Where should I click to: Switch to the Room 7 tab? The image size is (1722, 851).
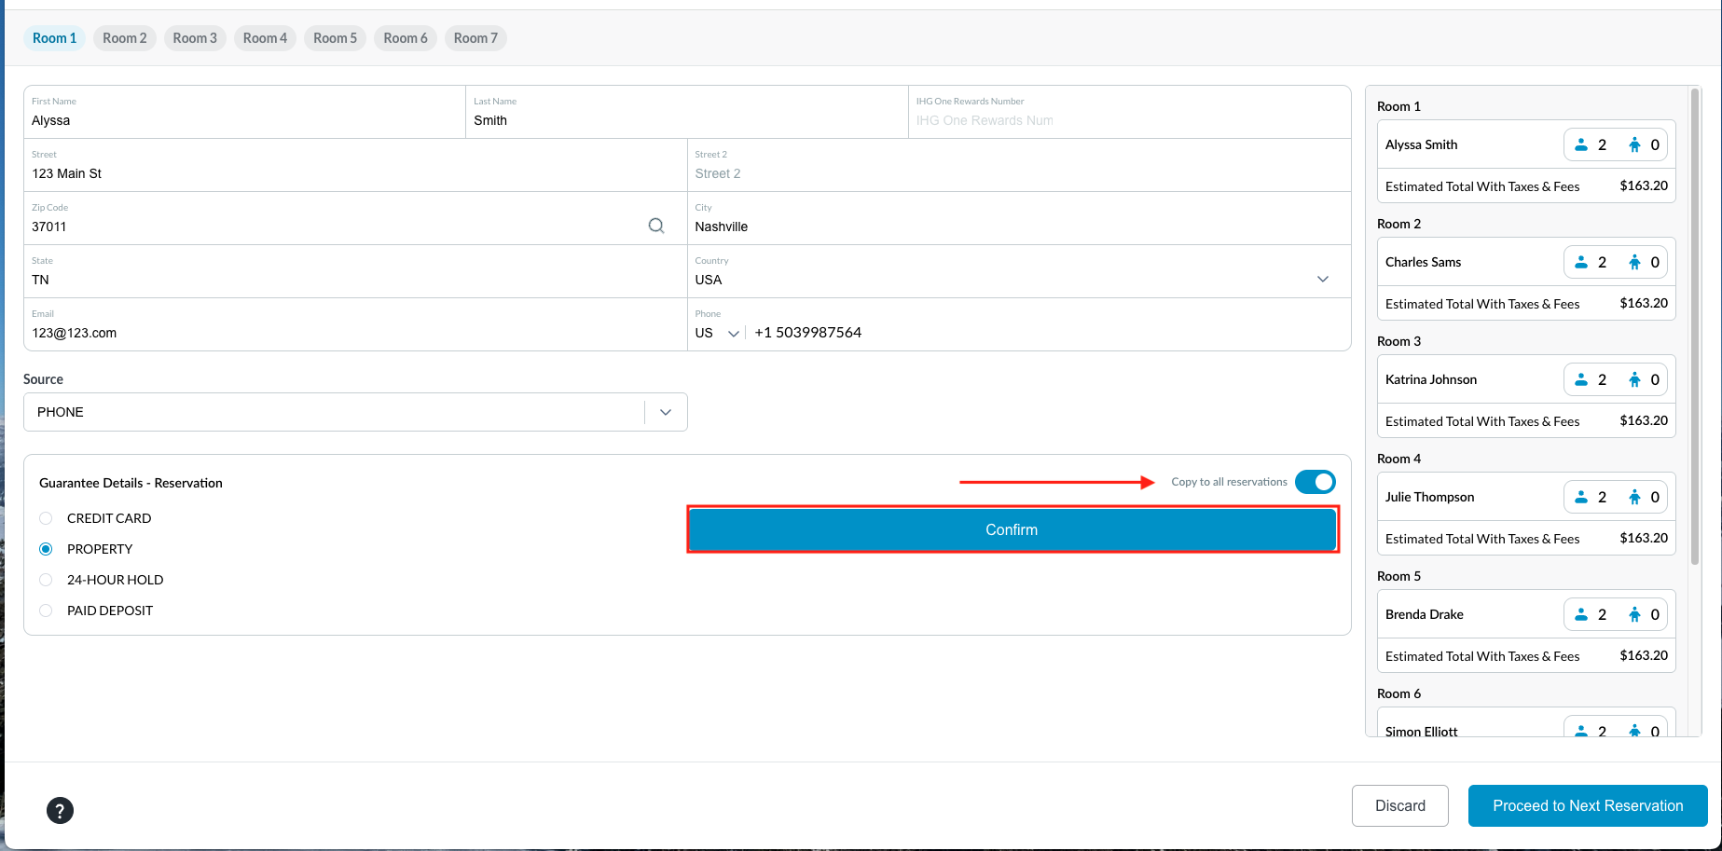475,38
